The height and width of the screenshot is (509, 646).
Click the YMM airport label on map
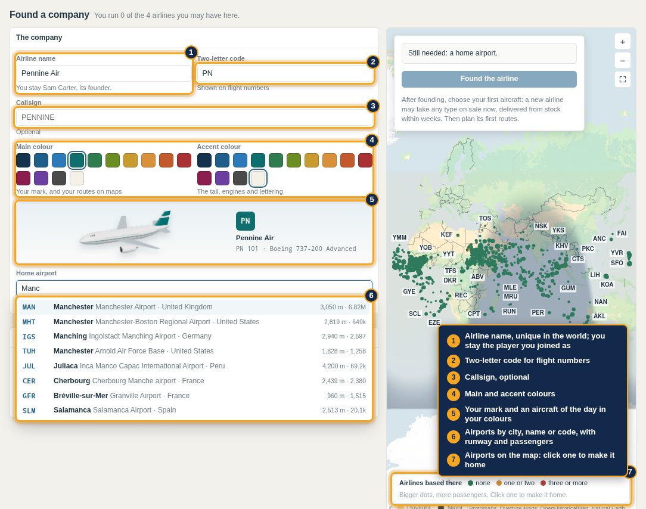click(400, 237)
